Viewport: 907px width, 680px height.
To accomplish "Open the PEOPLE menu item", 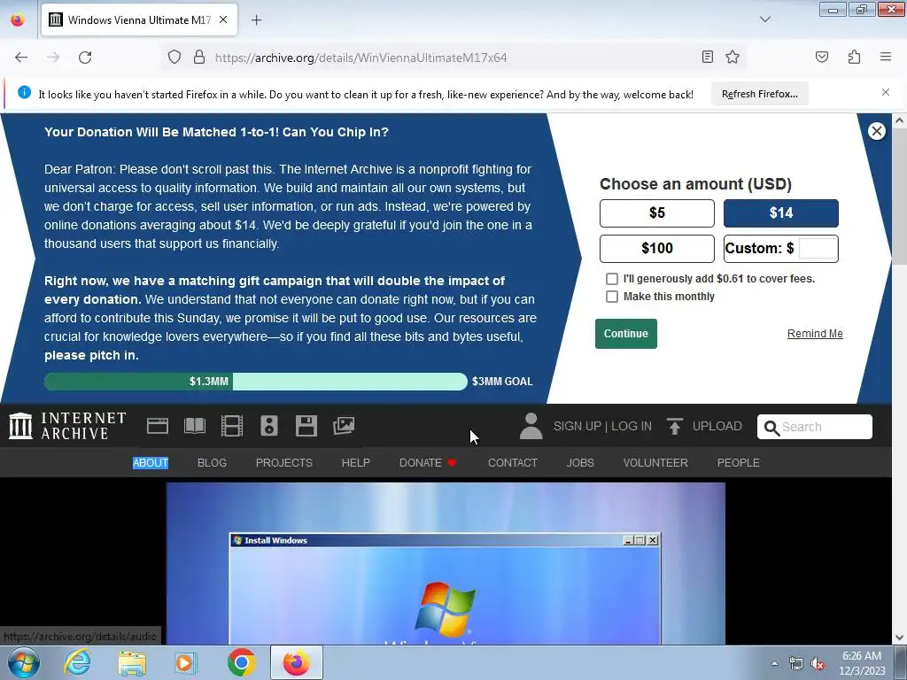I will point(738,462).
